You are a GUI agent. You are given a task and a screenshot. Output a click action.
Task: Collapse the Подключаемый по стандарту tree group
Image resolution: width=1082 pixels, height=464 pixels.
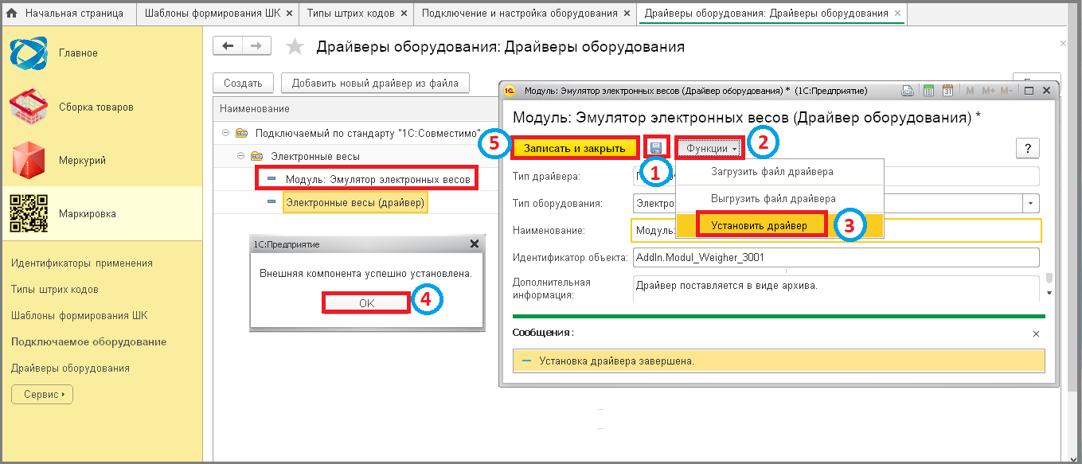tap(225, 133)
